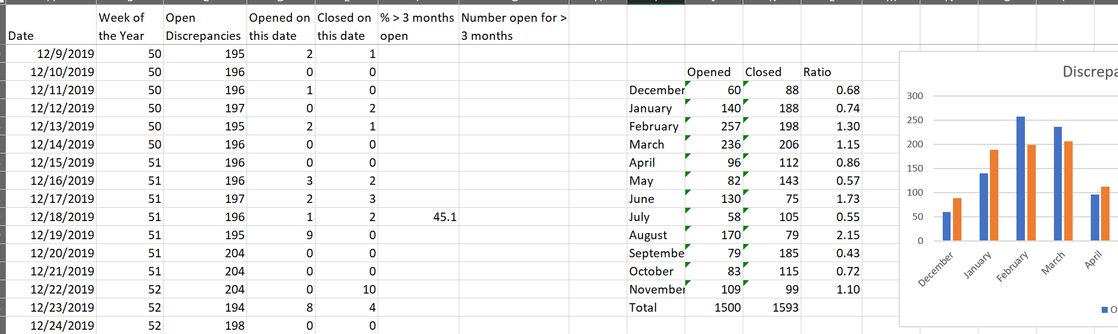Click the 'August' row label cell
This screenshot has height=334, width=1118.
point(656,235)
